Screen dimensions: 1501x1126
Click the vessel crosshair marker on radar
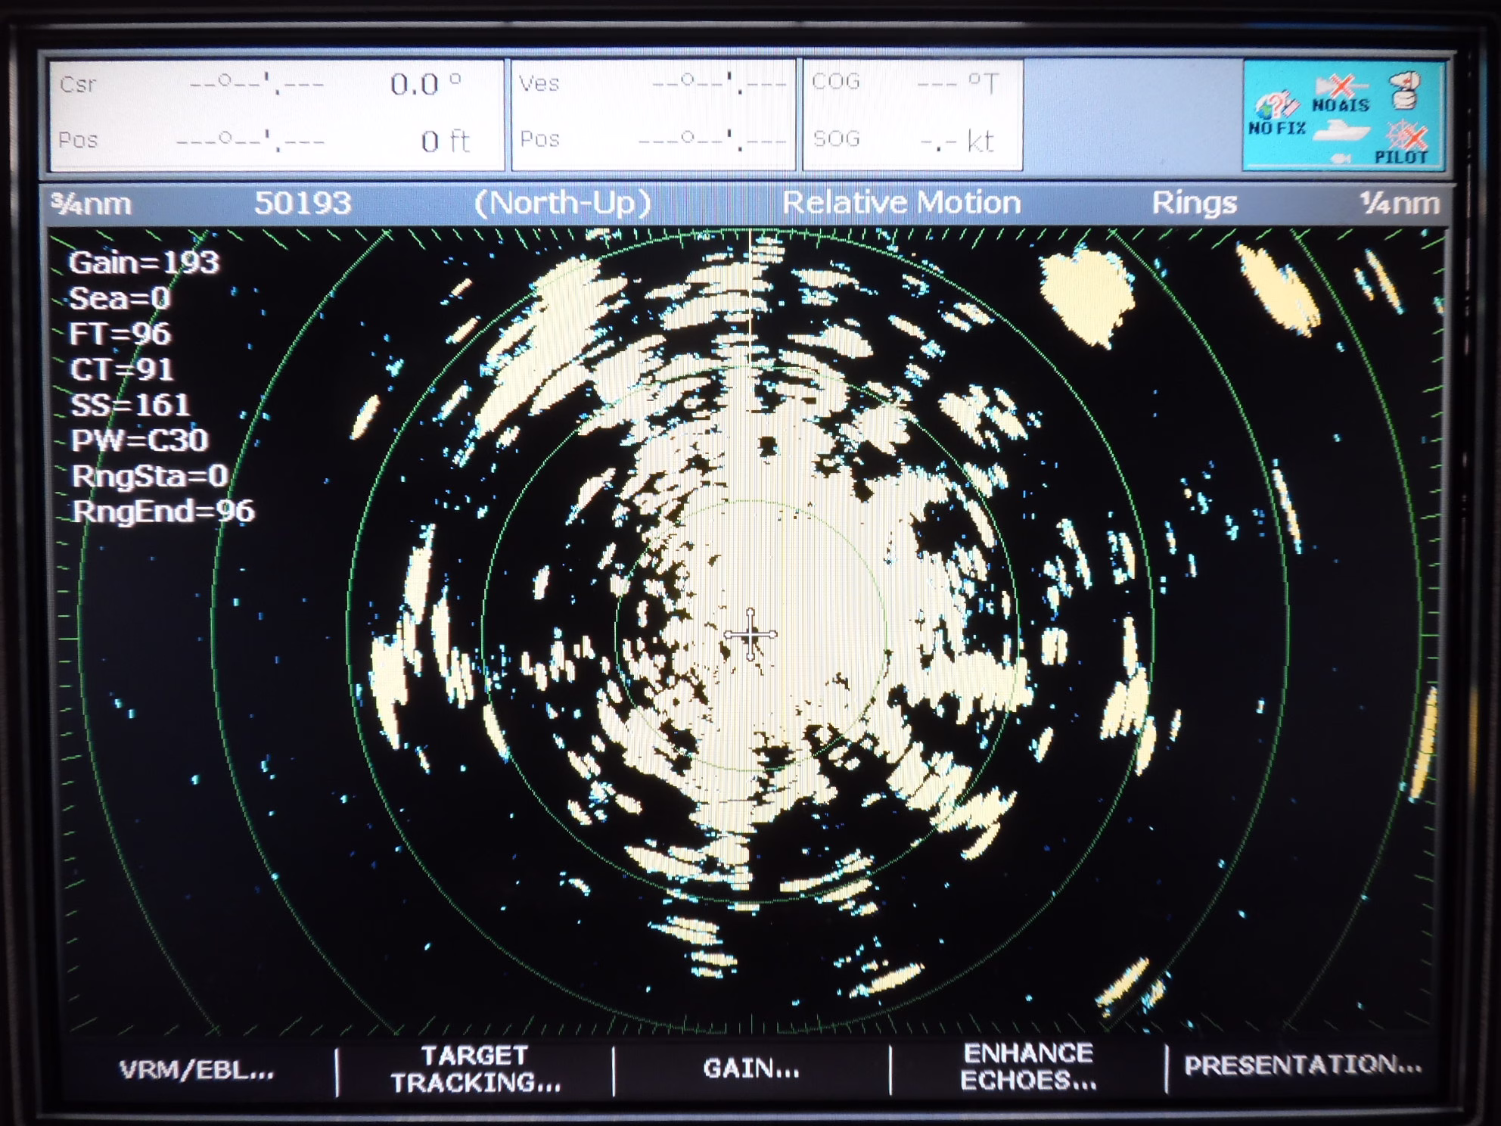750,634
